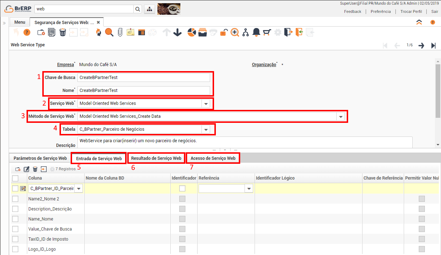This screenshot has height=255, width=441.
Task: Click the orange help question mark icon
Action: [27, 33]
